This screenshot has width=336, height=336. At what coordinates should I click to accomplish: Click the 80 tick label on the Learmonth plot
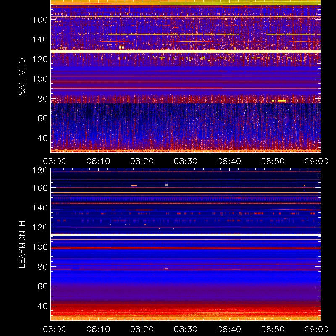42,267
